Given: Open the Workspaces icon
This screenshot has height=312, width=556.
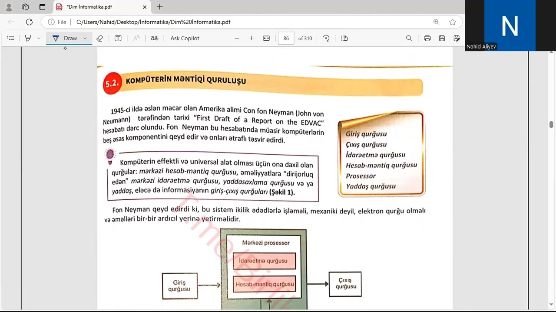Looking at the screenshot, I should coord(25,7).
